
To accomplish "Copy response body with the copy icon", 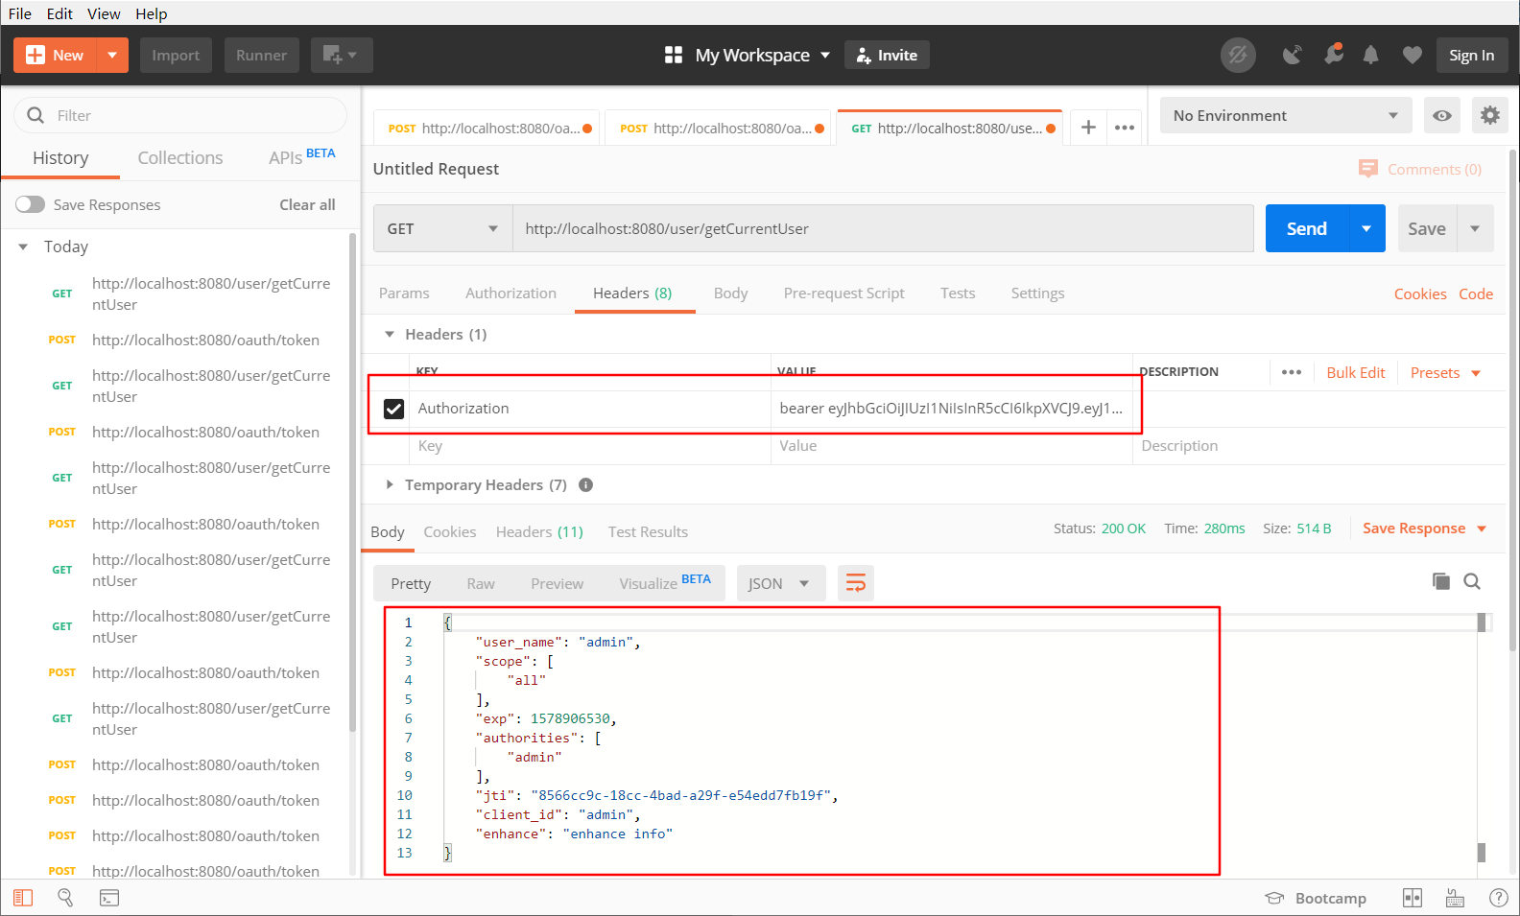I will click(1440, 581).
